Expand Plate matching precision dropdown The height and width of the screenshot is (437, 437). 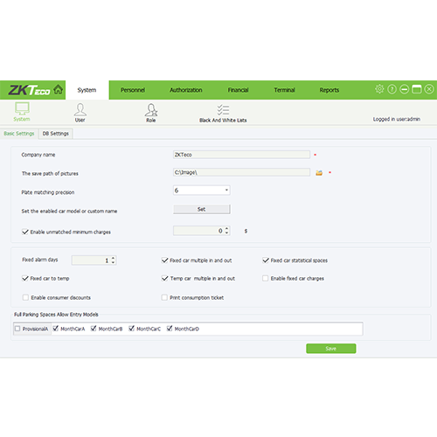[226, 191]
